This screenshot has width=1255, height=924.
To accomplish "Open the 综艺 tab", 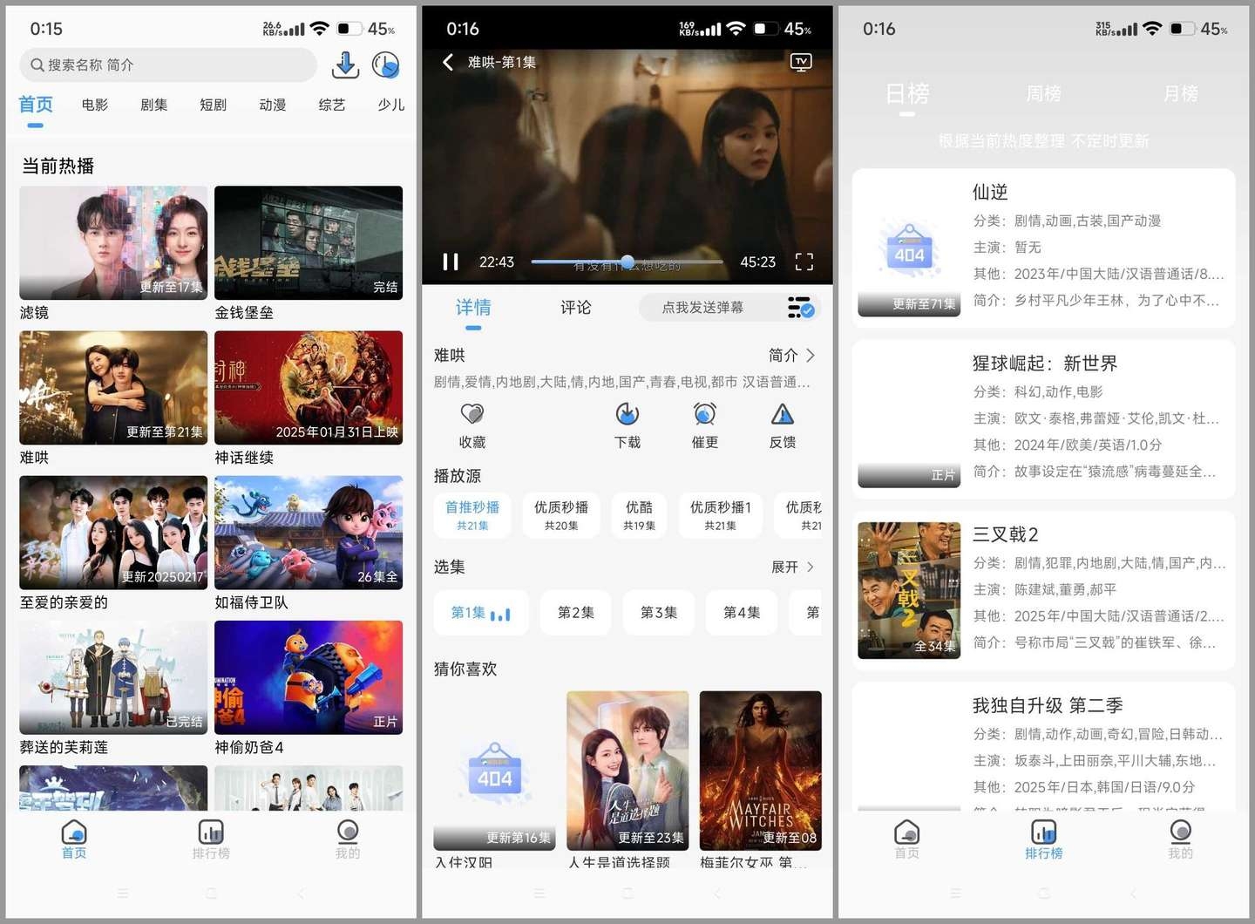I will coord(332,105).
